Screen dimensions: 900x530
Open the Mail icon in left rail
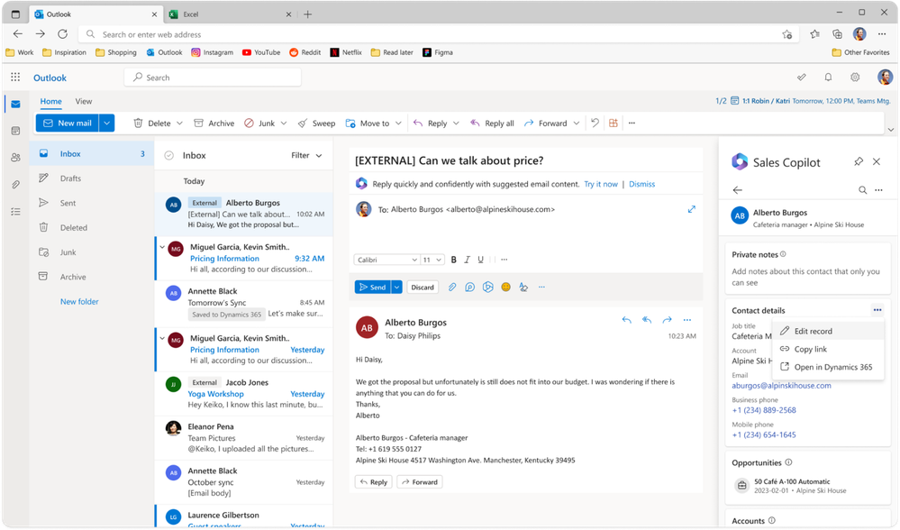coord(15,104)
